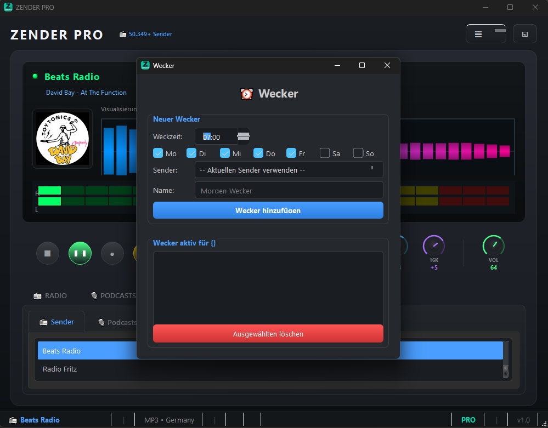Screen dimensions: 548x428
Task: Uncheck the Mo weekday checkbox
Action: [158, 153]
